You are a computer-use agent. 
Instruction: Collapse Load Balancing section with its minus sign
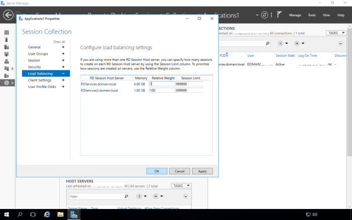[x=63, y=73]
